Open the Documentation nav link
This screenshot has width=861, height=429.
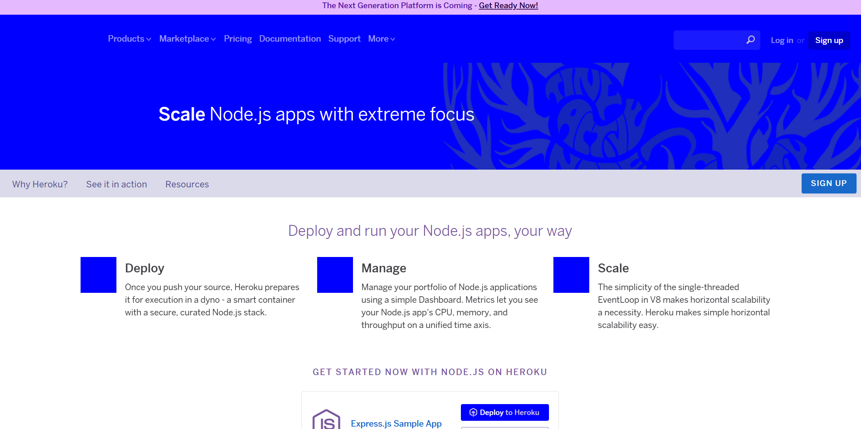[290, 39]
